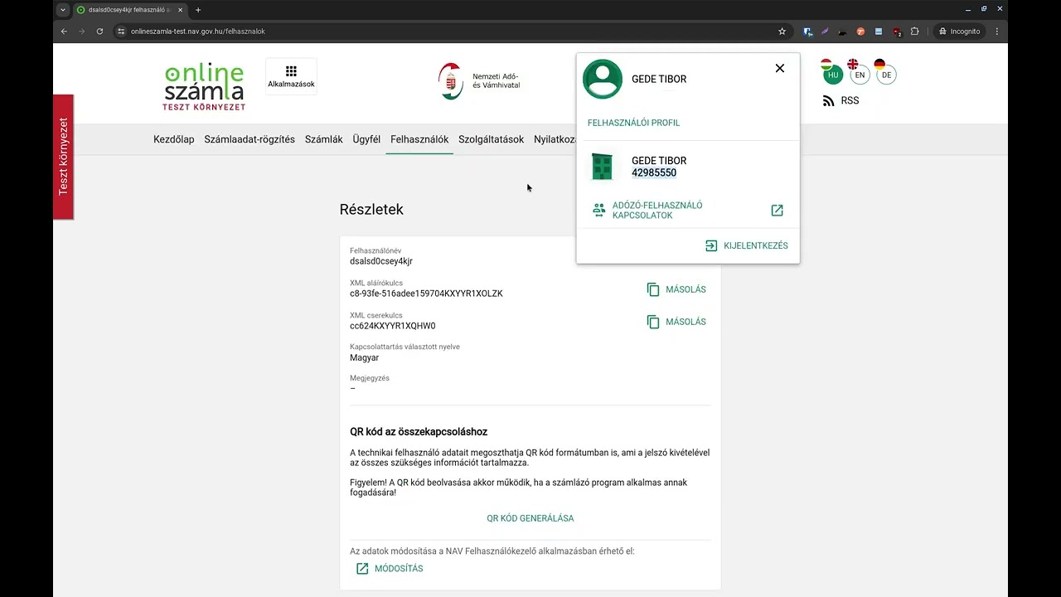Open a new browser tab
1061x597 pixels.
tap(198, 10)
